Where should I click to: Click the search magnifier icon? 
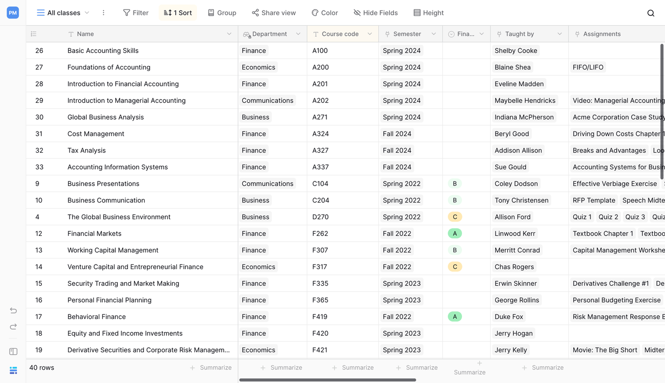tap(650, 13)
